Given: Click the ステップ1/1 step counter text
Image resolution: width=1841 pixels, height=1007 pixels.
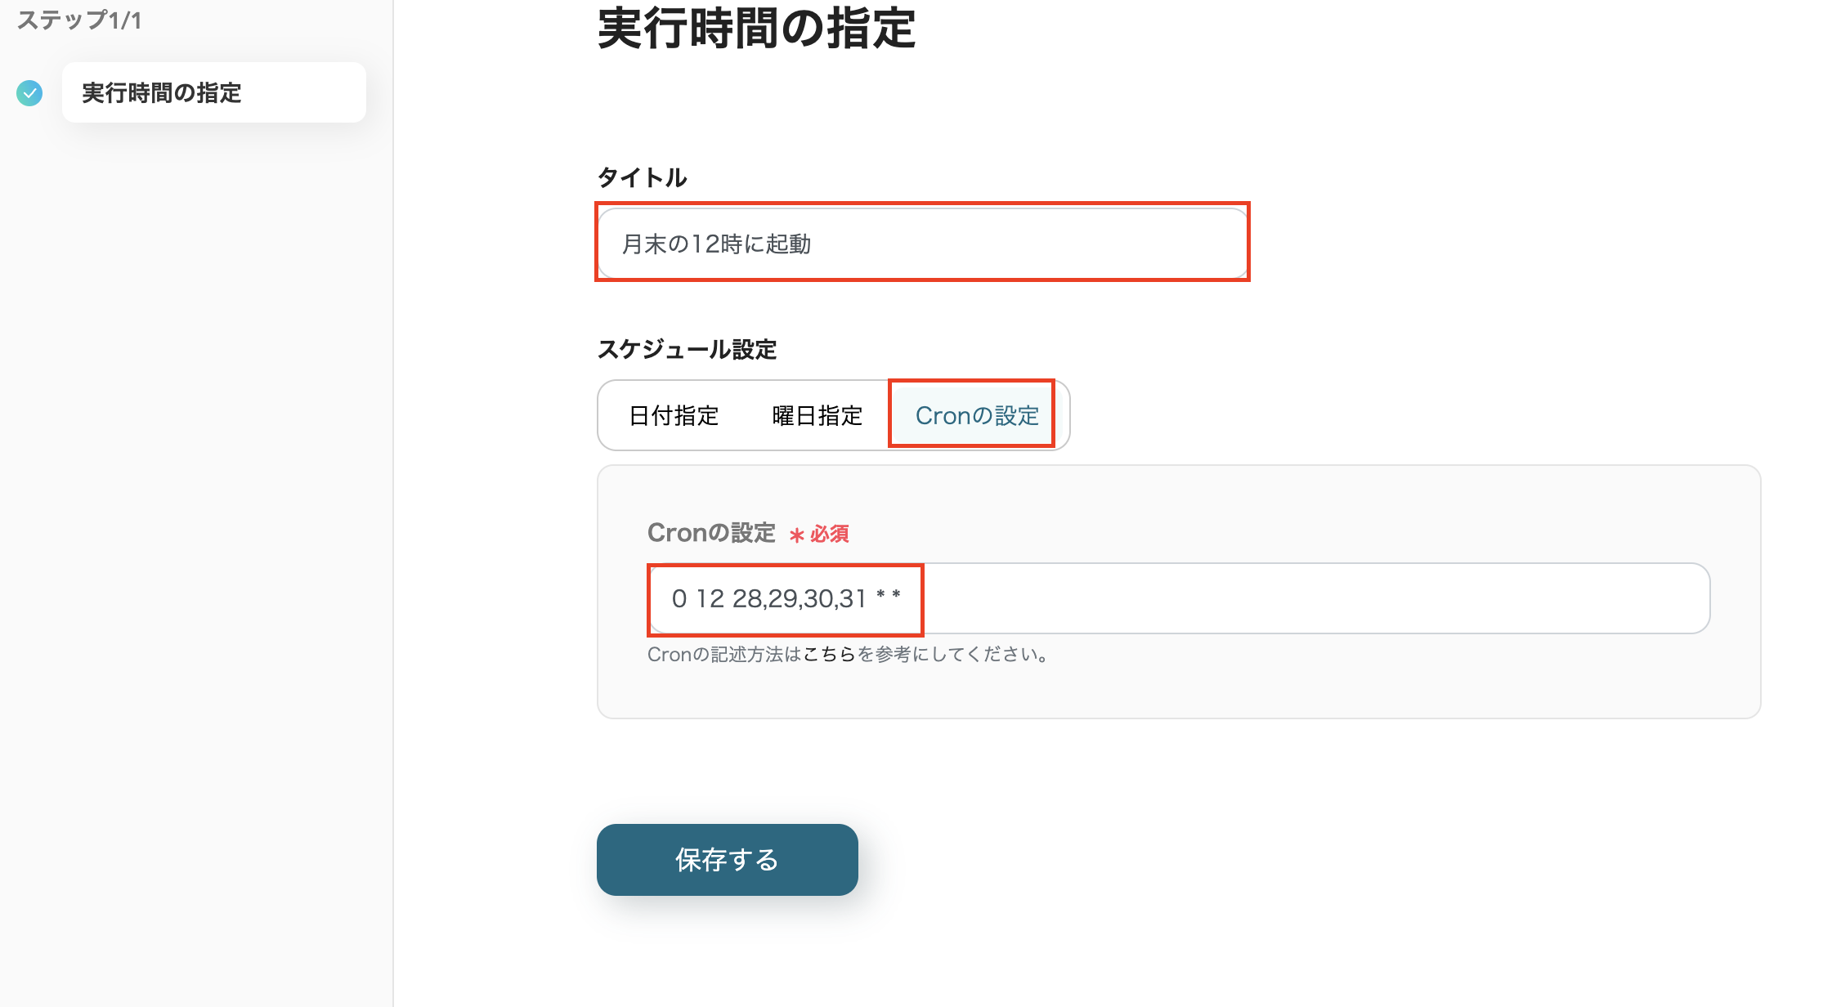Looking at the screenshot, I should tap(79, 20).
